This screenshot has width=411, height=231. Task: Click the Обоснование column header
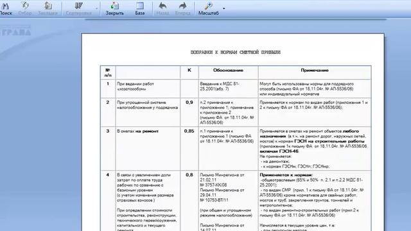click(228, 70)
